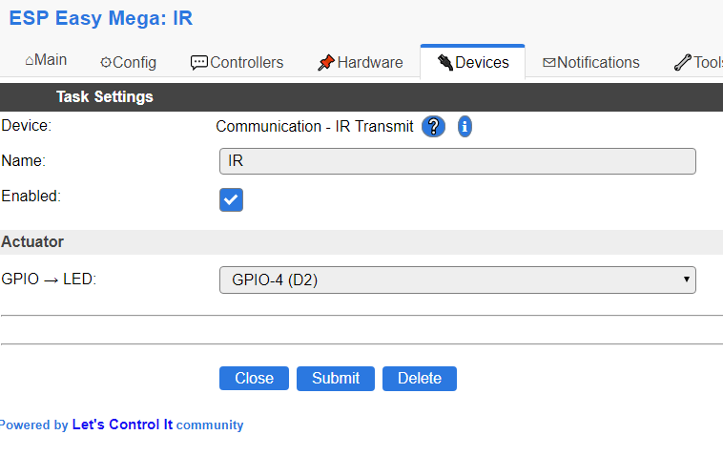Click the gear icon next to Config
Screen dimensions: 723x456
click(x=106, y=62)
